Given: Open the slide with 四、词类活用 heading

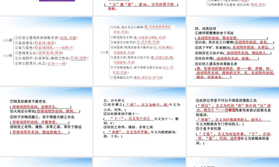Looking at the screenshot, I should tap(232, 51).
